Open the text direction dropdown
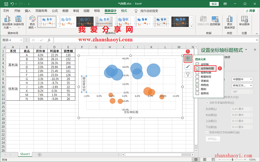 (x=242, y=85)
